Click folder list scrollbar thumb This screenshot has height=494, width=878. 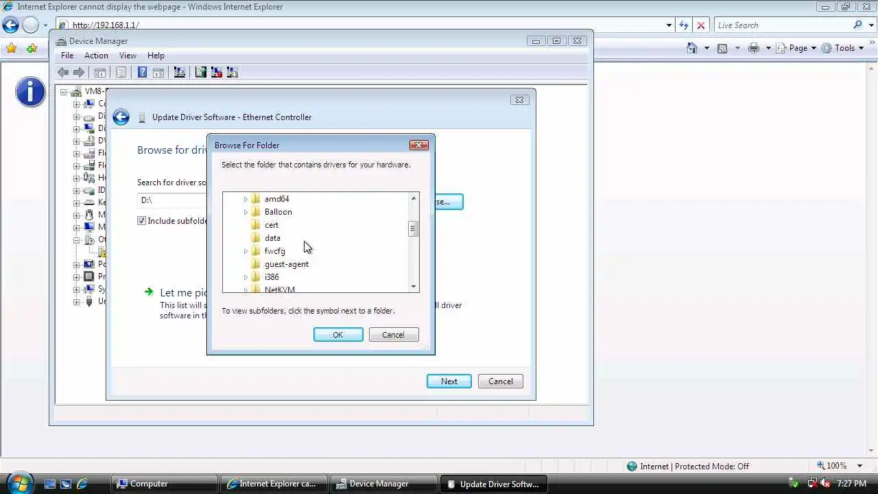tap(414, 229)
